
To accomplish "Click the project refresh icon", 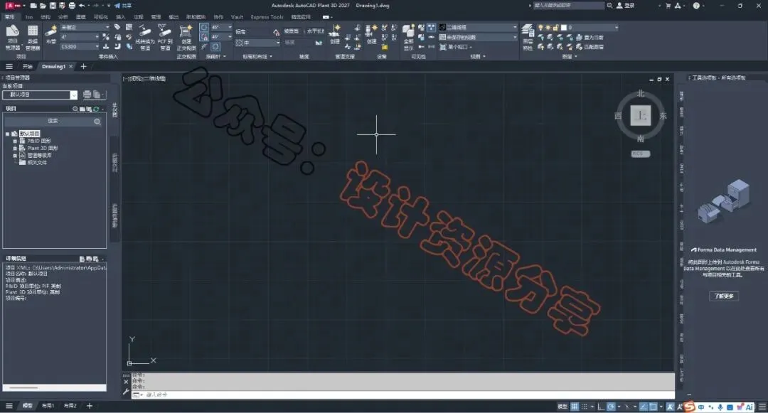I will pos(96,109).
